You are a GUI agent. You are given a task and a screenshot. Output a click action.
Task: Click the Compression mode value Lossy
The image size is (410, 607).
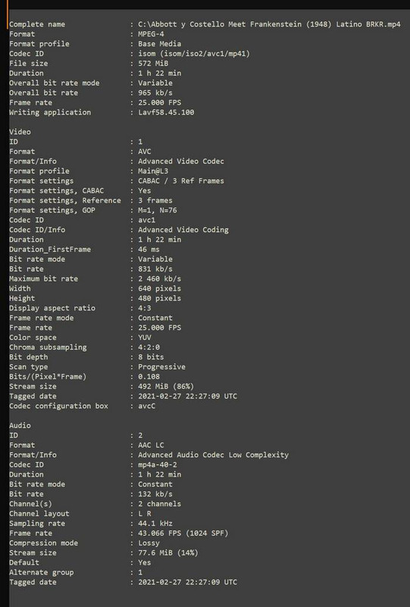click(149, 543)
